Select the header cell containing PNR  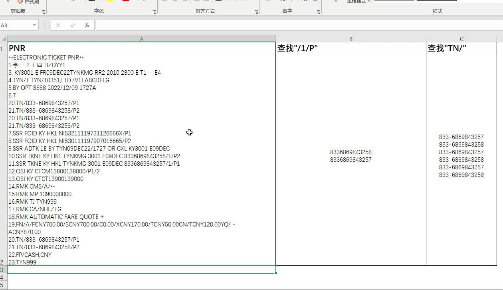click(141, 48)
